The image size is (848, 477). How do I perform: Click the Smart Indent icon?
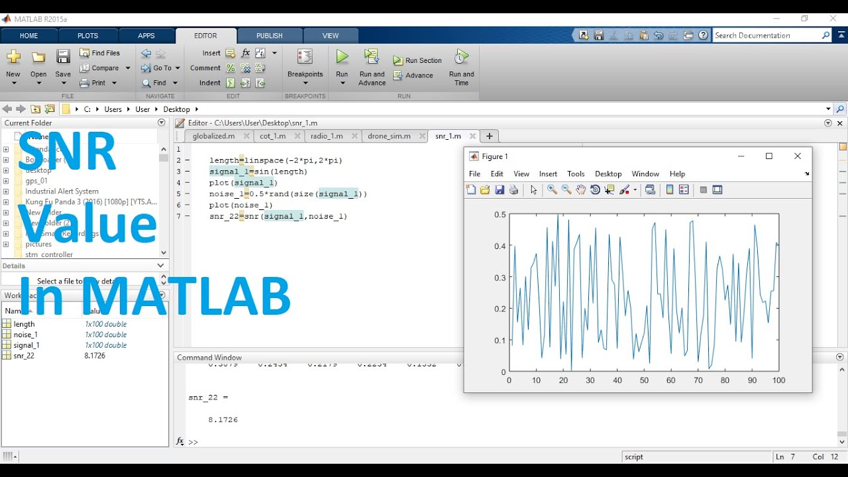point(231,83)
